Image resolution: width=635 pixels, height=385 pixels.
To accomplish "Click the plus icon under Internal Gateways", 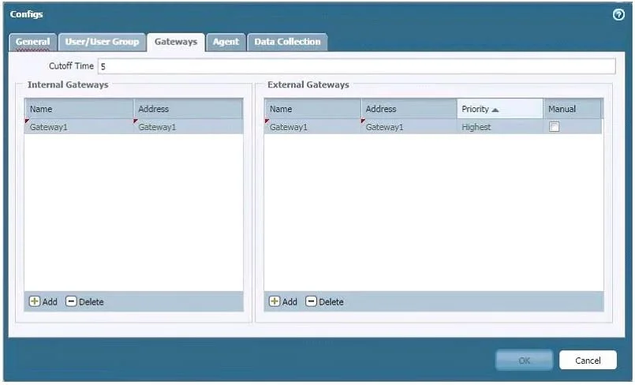I will click(x=35, y=301).
